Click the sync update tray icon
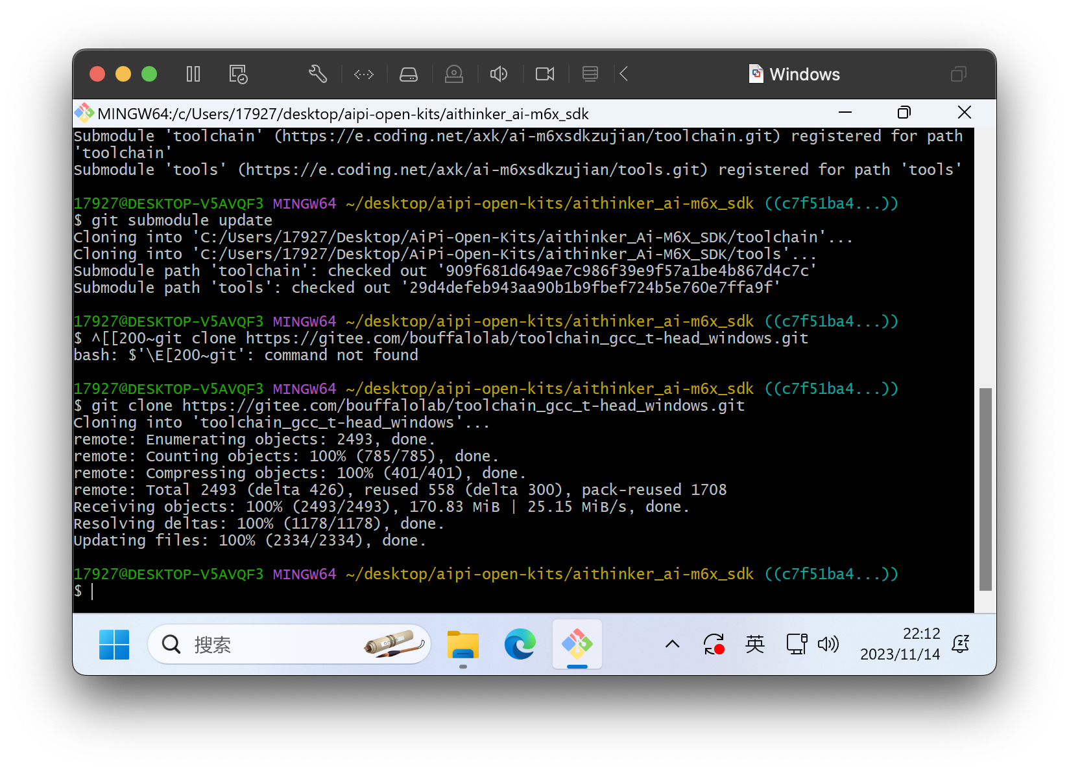The image size is (1069, 771). (x=714, y=644)
